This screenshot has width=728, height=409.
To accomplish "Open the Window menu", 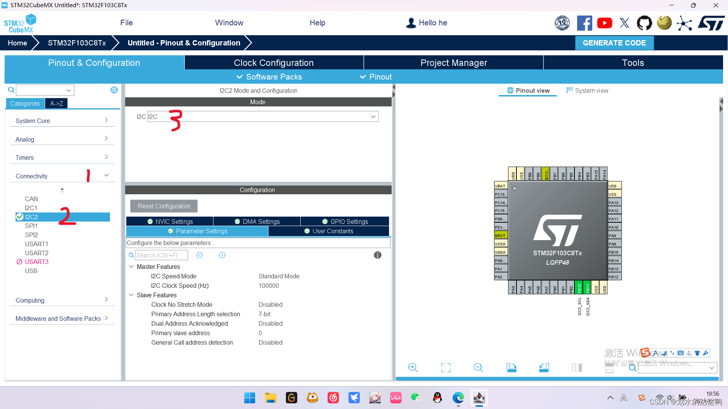I will coord(229,23).
